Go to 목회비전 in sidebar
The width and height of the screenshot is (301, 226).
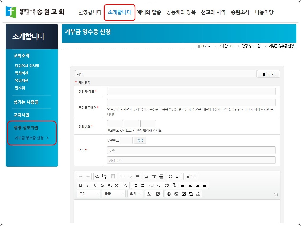click(x=21, y=73)
